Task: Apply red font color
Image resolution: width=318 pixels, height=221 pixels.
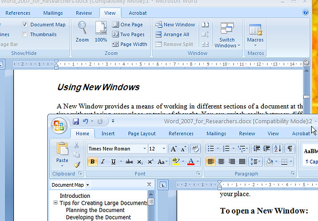Action: [x=191, y=162]
